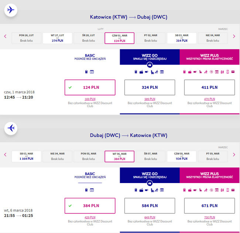Click non-member price link 389 PLN
This screenshot has height=233, width=240.
150,99
